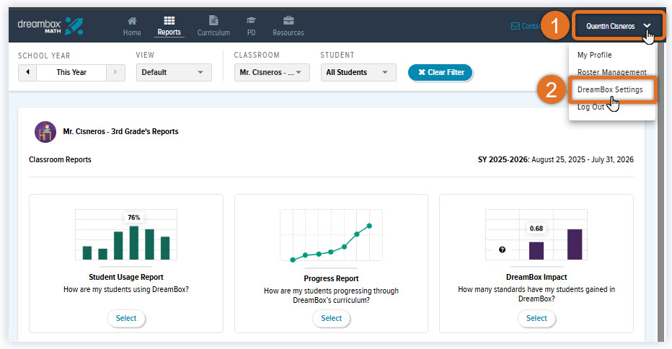Click the question mark on Impact chart
672x349 pixels.
click(x=503, y=249)
